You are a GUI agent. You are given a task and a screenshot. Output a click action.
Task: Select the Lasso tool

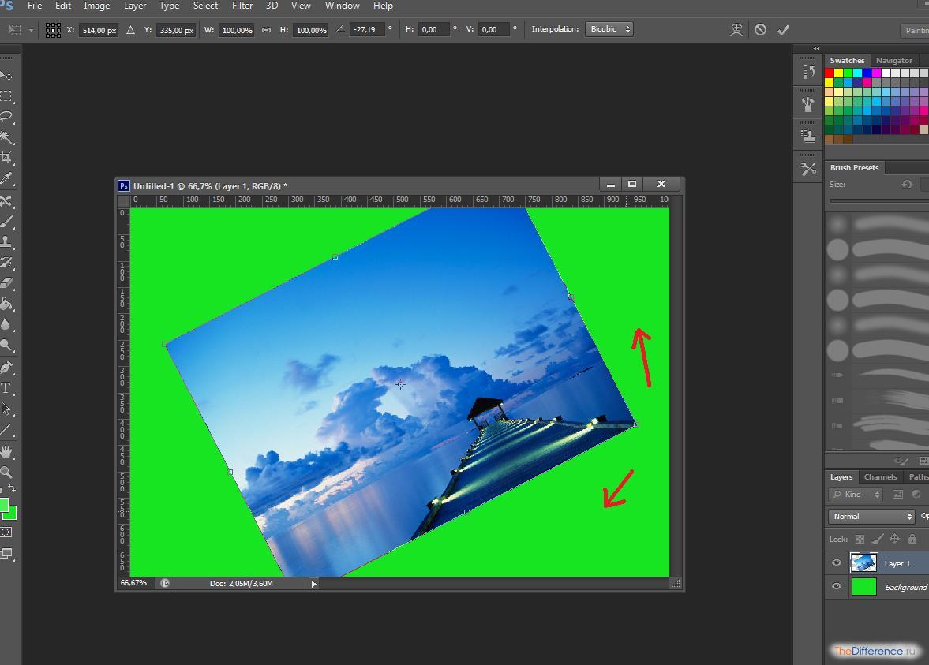[x=6, y=117]
